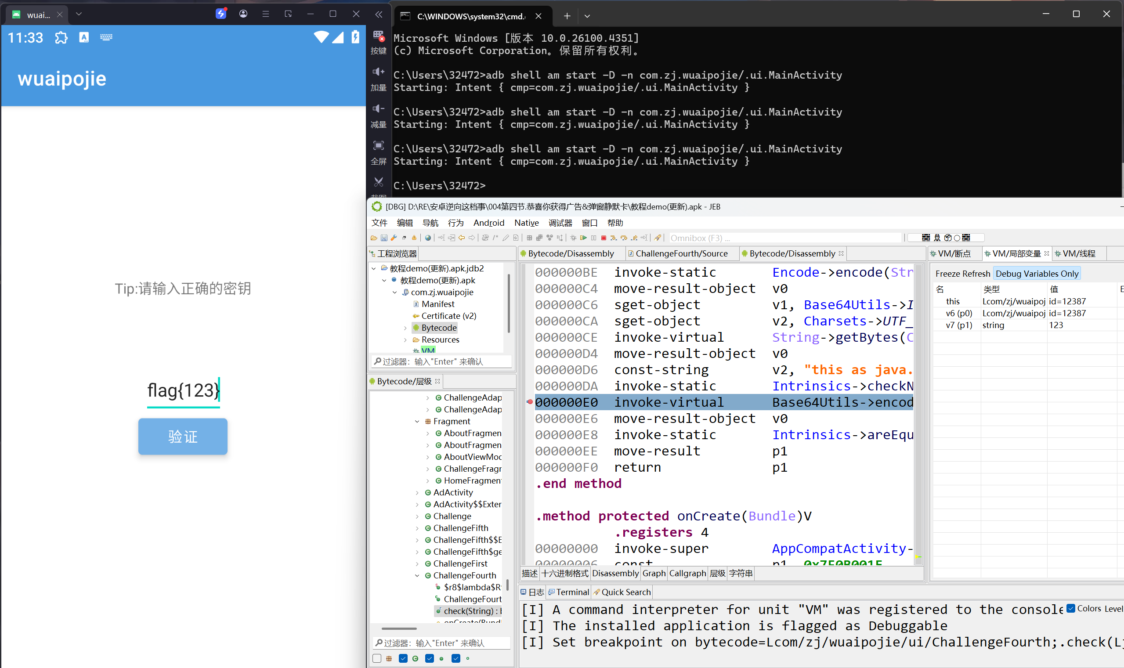
Task: Toggle the packages filter checkbox in hierarchy
Action: tap(377, 658)
